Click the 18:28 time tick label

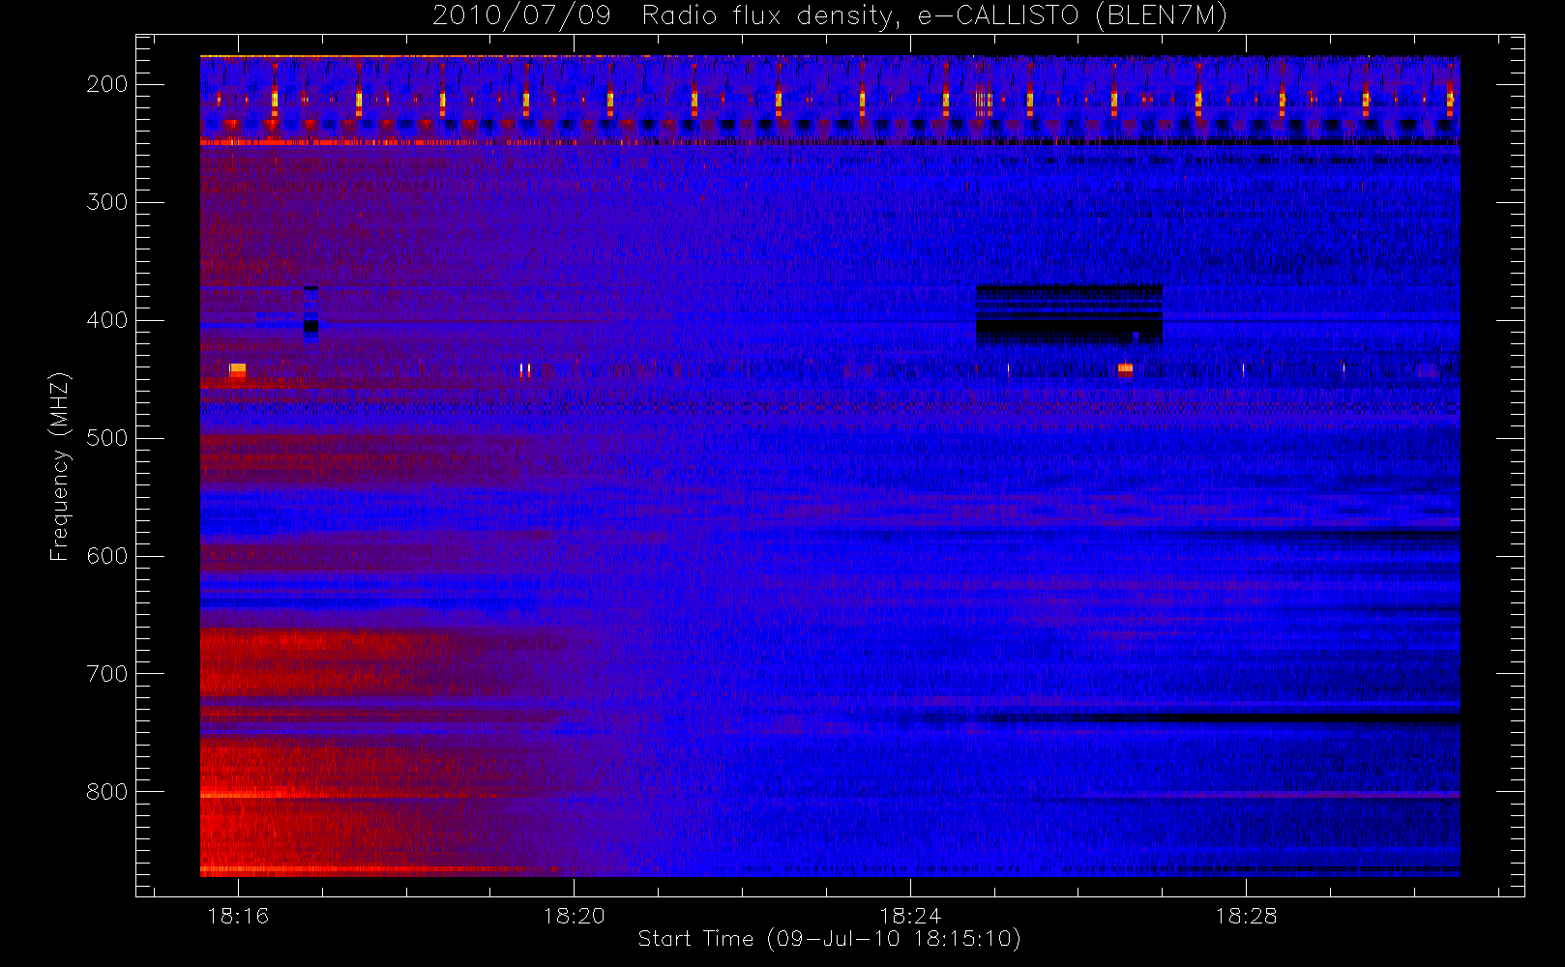coord(1246,915)
